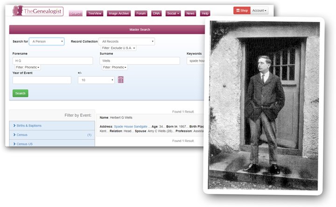This screenshot has height=207, width=336.
Task: Open Forename Phonetic filter dropdown
Action: tap(28, 67)
